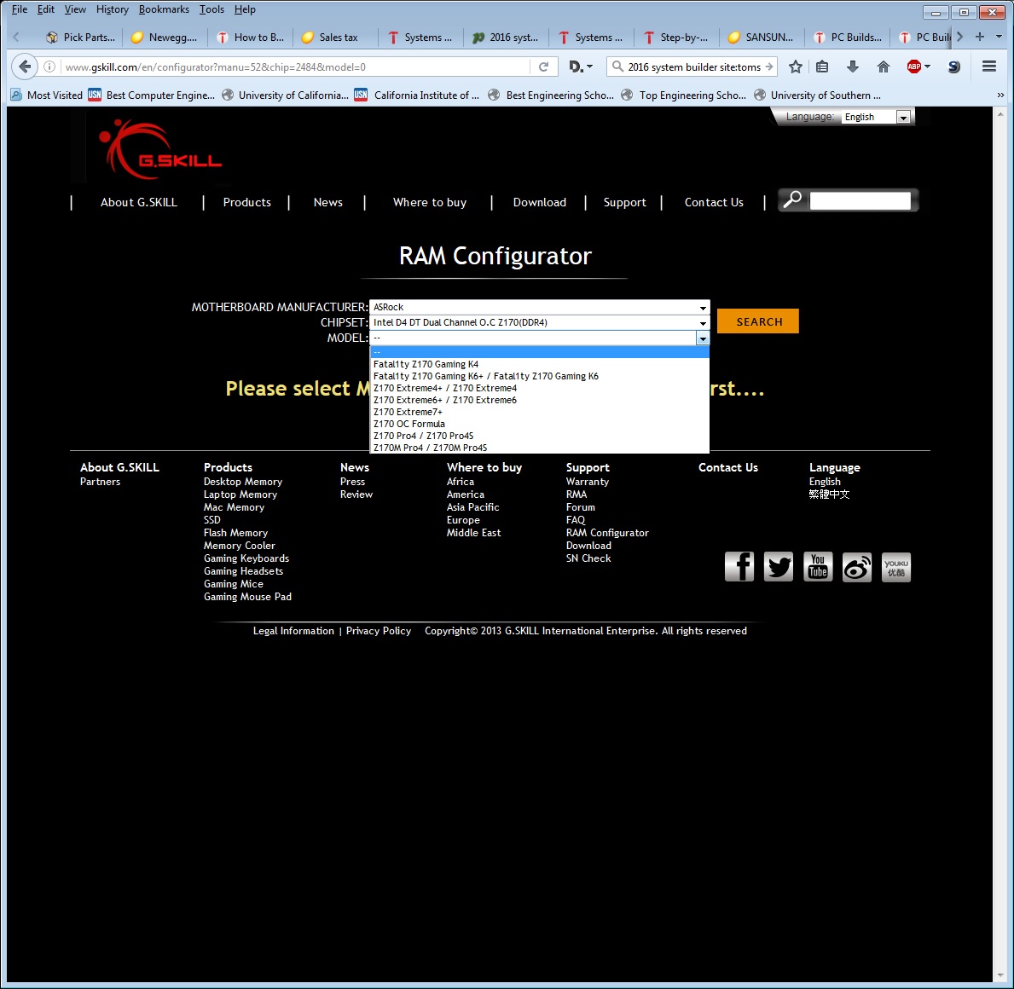The height and width of the screenshot is (989, 1014).
Task: Open a new tab with plus icon
Action: [980, 37]
